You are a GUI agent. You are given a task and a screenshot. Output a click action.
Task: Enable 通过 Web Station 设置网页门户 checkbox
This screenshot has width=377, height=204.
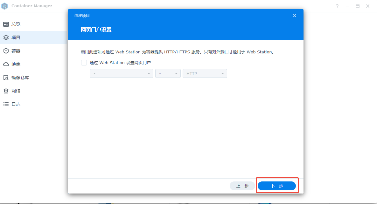tap(84, 63)
